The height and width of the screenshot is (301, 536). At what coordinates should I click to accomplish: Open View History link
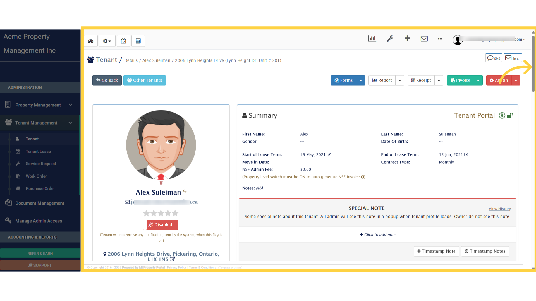tap(500, 209)
